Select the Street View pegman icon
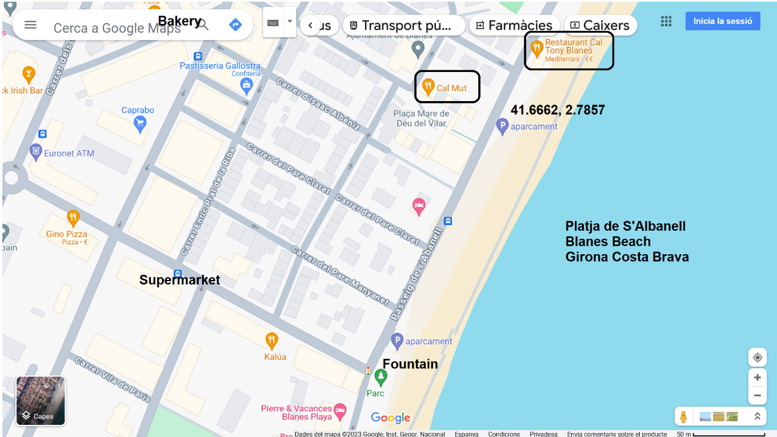This screenshot has height=437, width=777. pyautogui.click(x=683, y=417)
